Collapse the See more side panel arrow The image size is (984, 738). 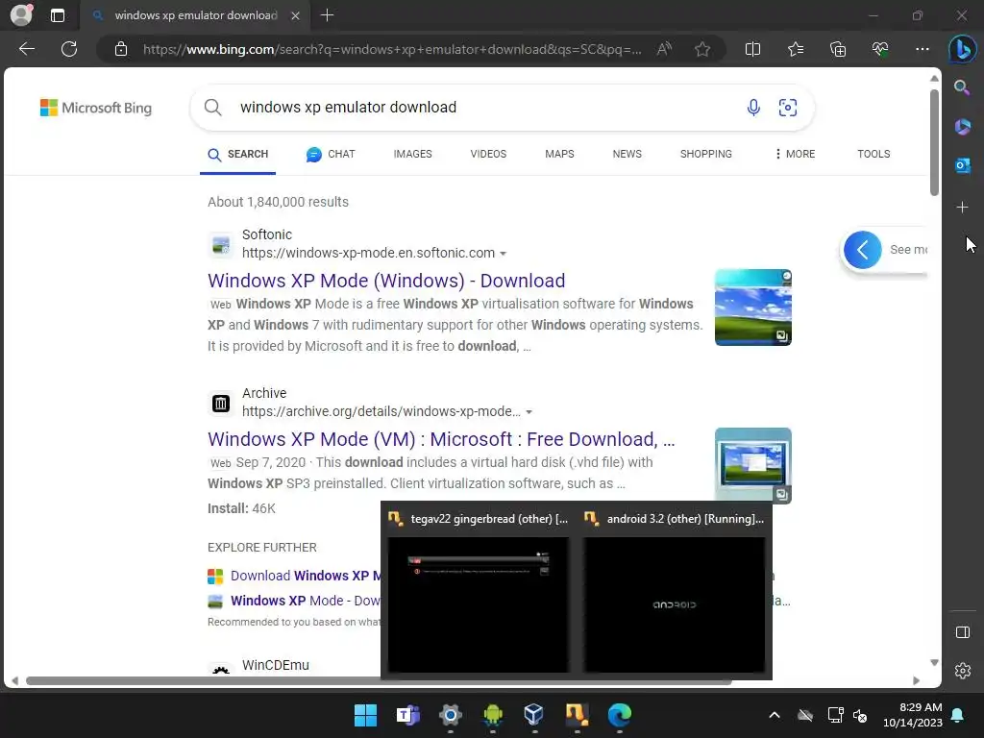tap(863, 250)
